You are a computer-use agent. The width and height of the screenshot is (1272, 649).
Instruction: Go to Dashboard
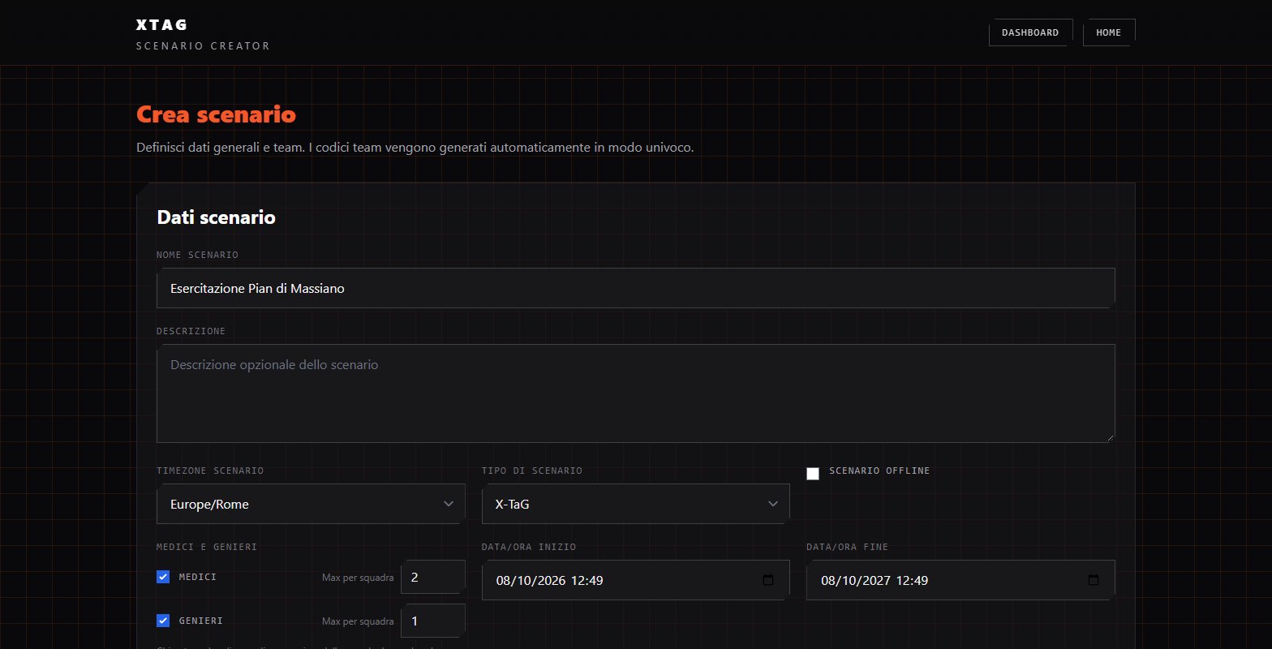pos(1030,32)
